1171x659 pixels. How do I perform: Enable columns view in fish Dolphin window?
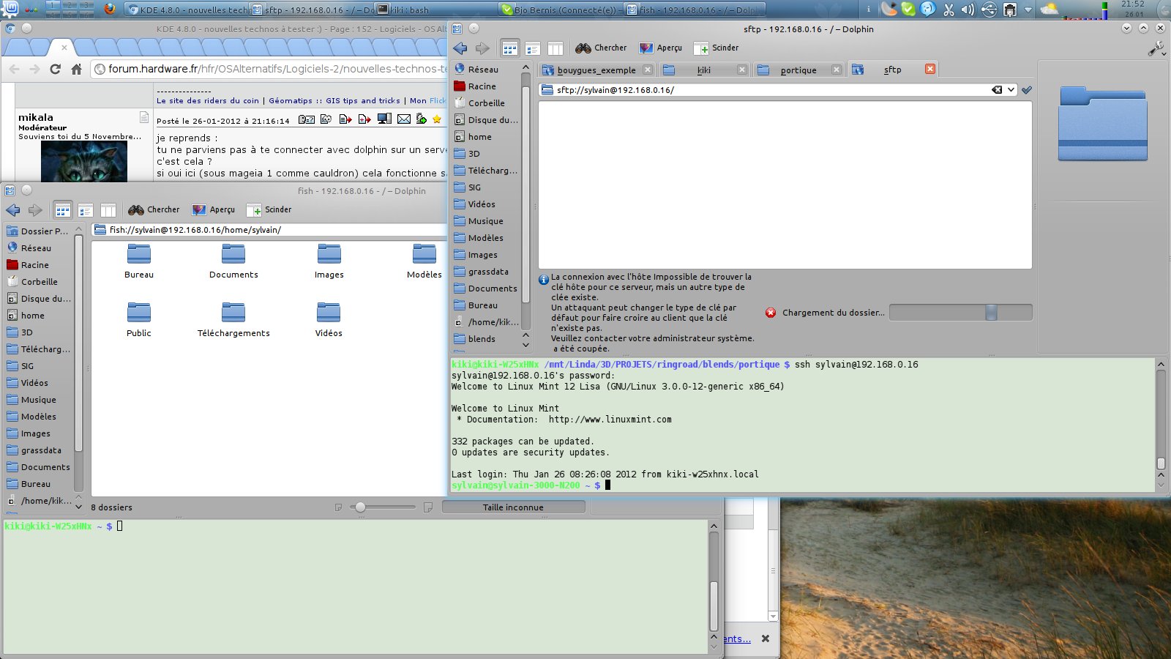(108, 210)
